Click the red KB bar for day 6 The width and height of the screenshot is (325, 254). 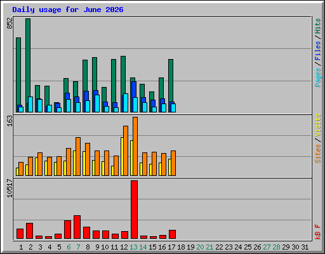[67, 229]
